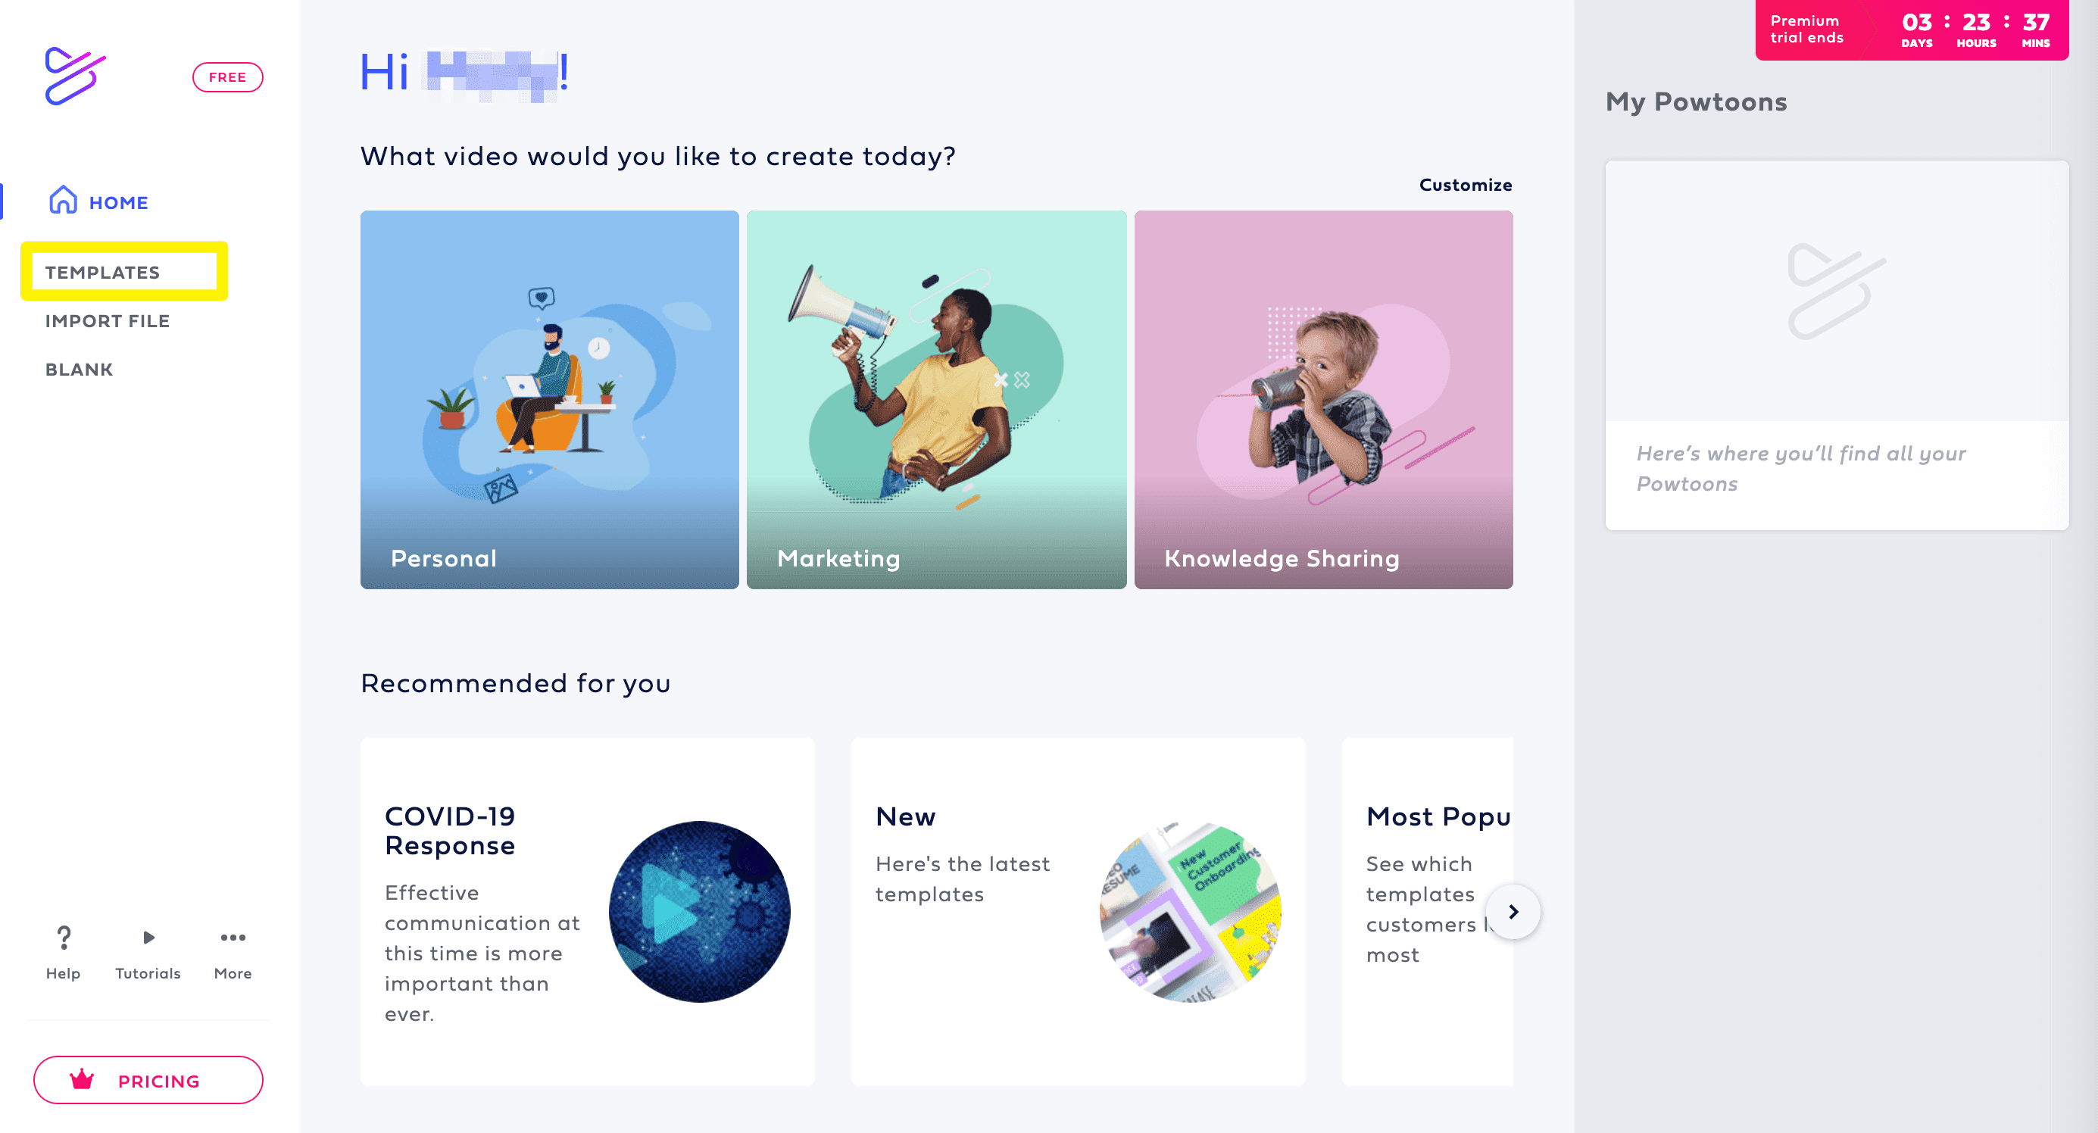Click the COVID-19 Response recommendation
The width and height of the screenshot is (2098, 1133).
click(x=587, y=914)
